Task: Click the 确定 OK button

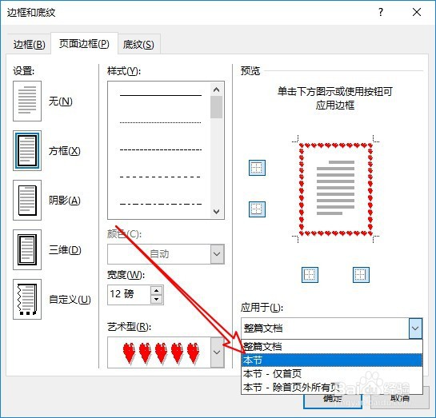Action: (333, 400)
